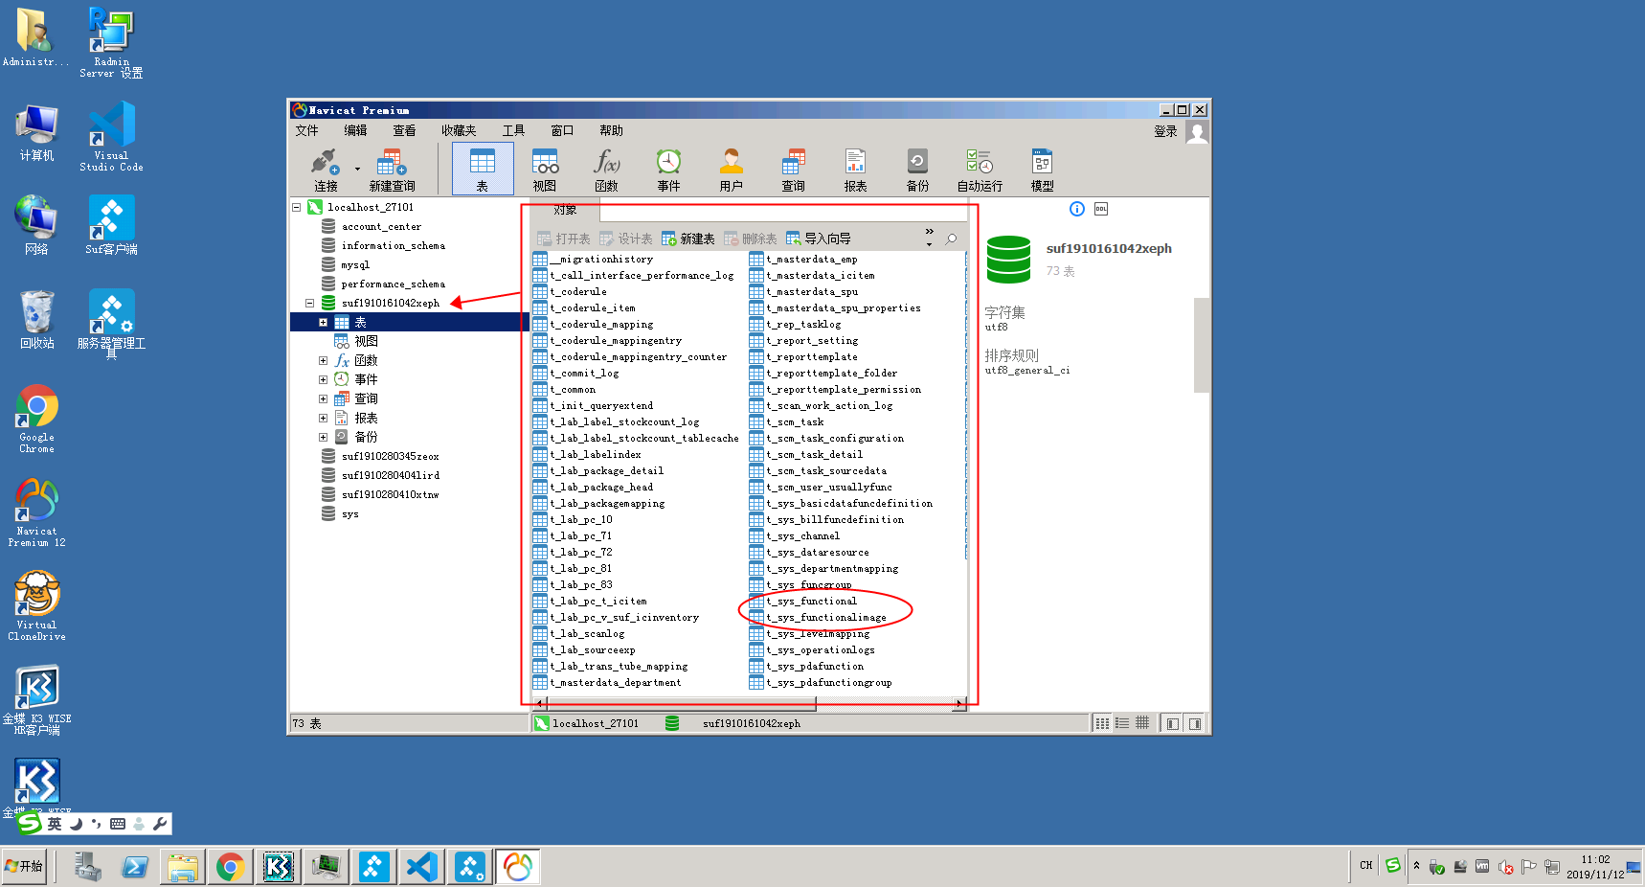This screenshot has width=1645, height=887.
Task: Select the account_center database
Action: point(381,227)
